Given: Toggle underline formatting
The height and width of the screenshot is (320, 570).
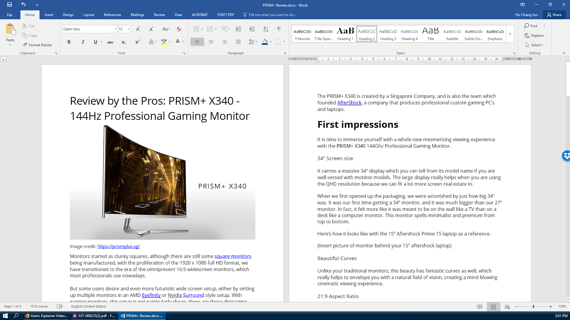Looking at the screenshot, I should (95, 42).
